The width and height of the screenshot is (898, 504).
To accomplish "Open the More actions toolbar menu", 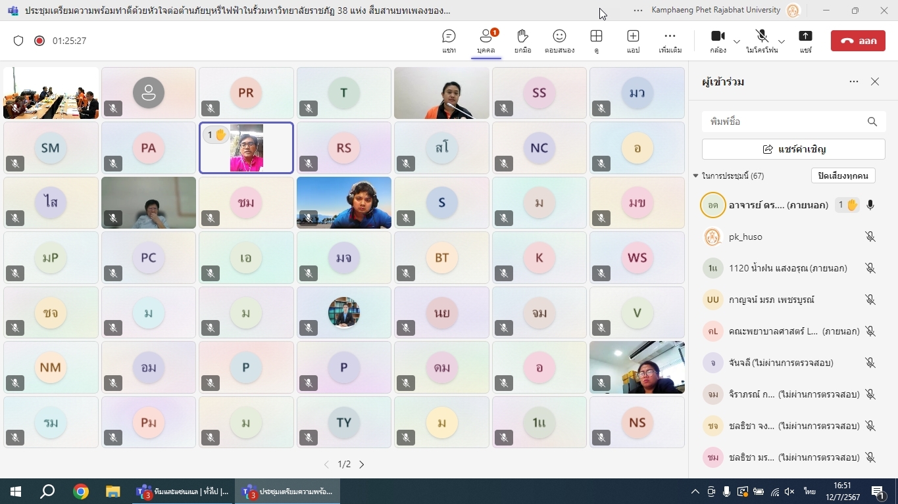I will (670, 41).
